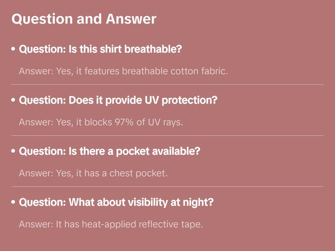Click the bullet beside the pocket question
Image resolution: width=335 pixels, height=251 pixels.
(14, 152)
